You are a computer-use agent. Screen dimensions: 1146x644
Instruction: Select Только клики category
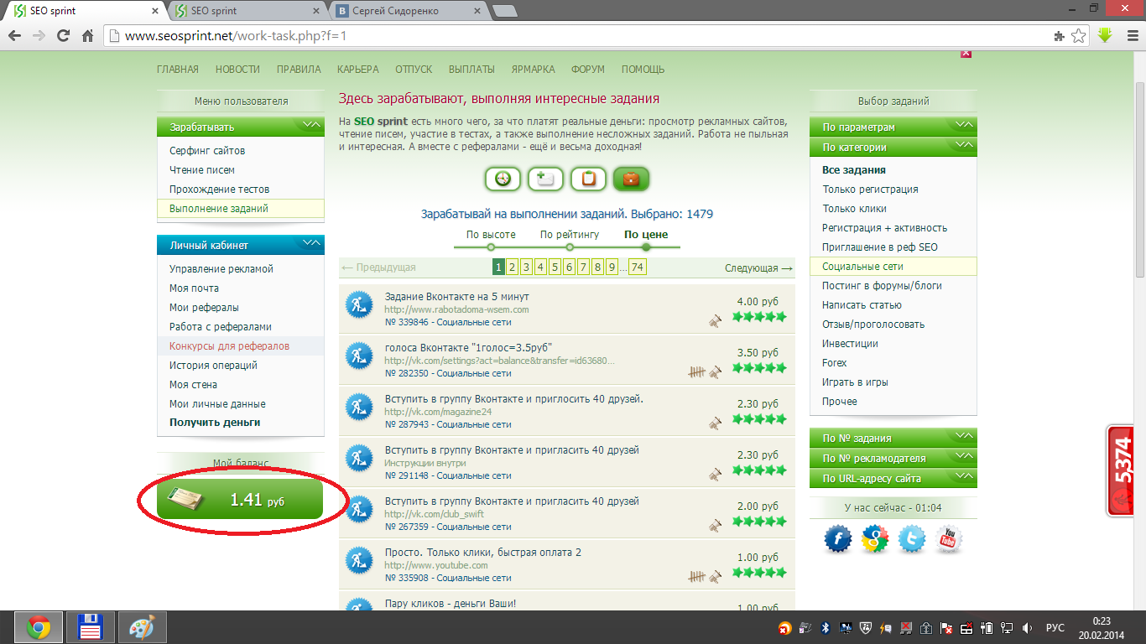[x=854, y=209]
